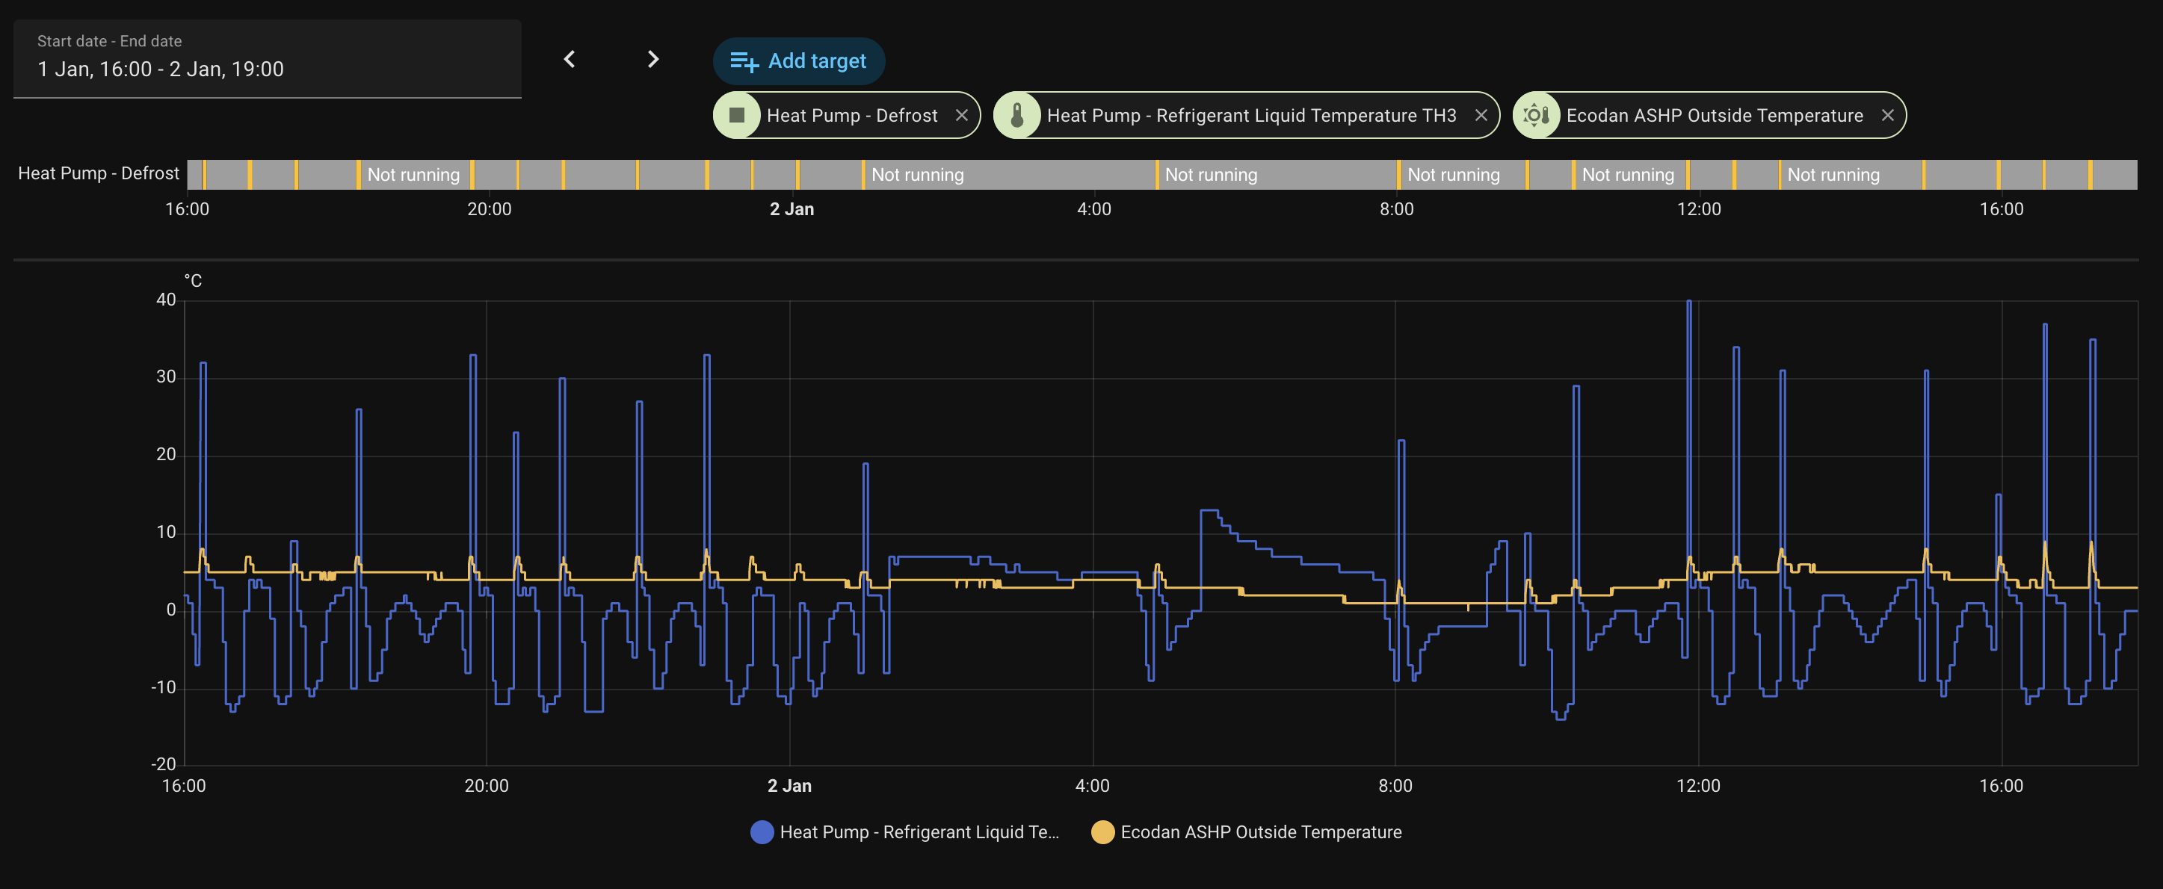Click the previous time range arrow
2163x889 pixels.
(570, 60)
